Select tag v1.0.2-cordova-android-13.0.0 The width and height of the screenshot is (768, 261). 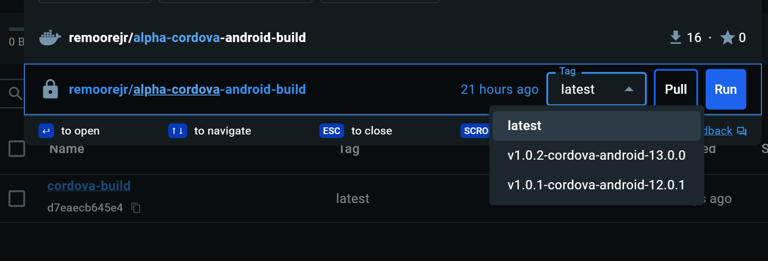(x=596, y=155)
